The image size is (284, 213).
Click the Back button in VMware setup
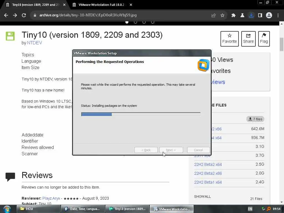coord(146,150)
